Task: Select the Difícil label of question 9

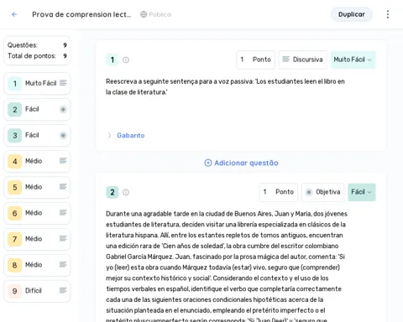Action: tap(34, 291)
